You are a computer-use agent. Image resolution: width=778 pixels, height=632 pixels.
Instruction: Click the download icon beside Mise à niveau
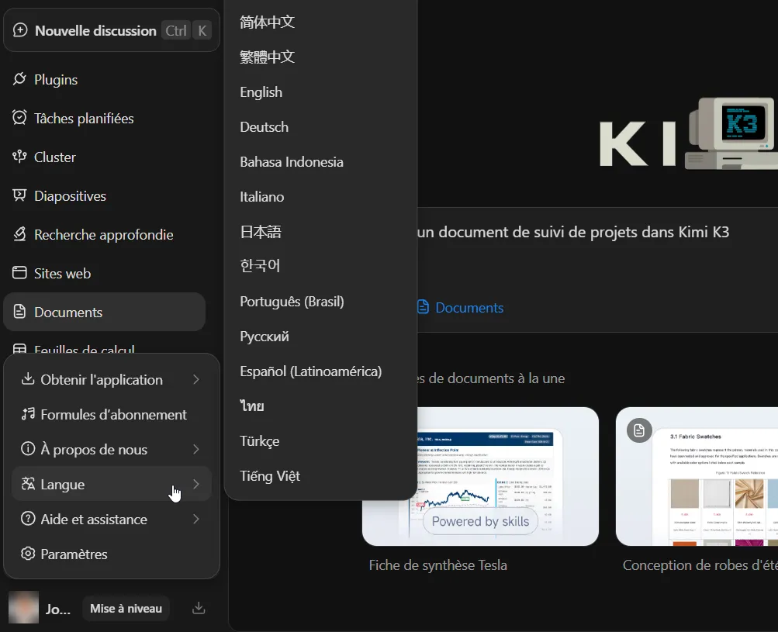[199, 608]
